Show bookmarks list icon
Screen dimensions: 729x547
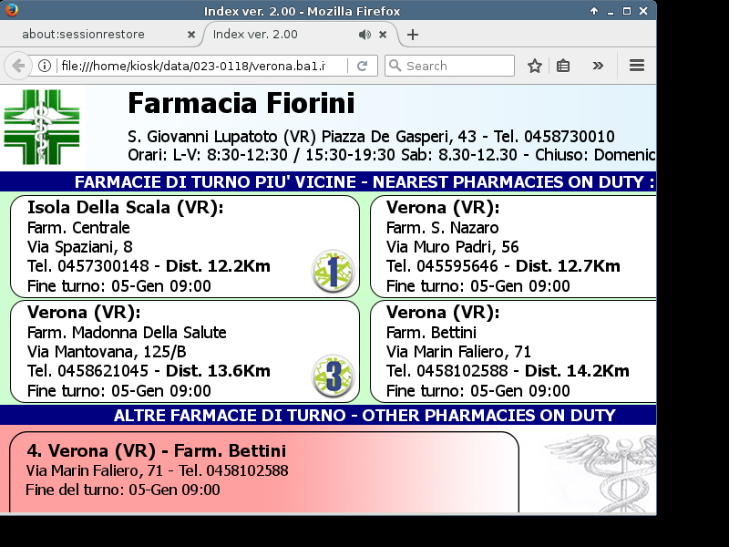[x=563, y=66]
